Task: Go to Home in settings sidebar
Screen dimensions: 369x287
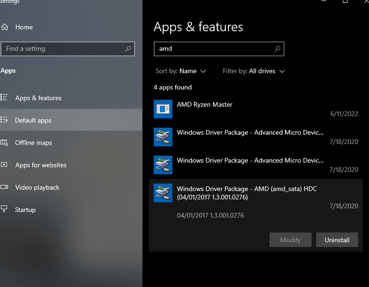Action: pos(71,27)
